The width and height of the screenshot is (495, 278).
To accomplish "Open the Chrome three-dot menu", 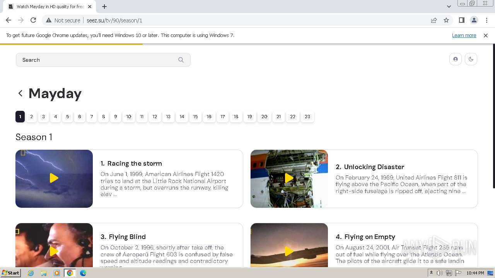I will 486,20.
